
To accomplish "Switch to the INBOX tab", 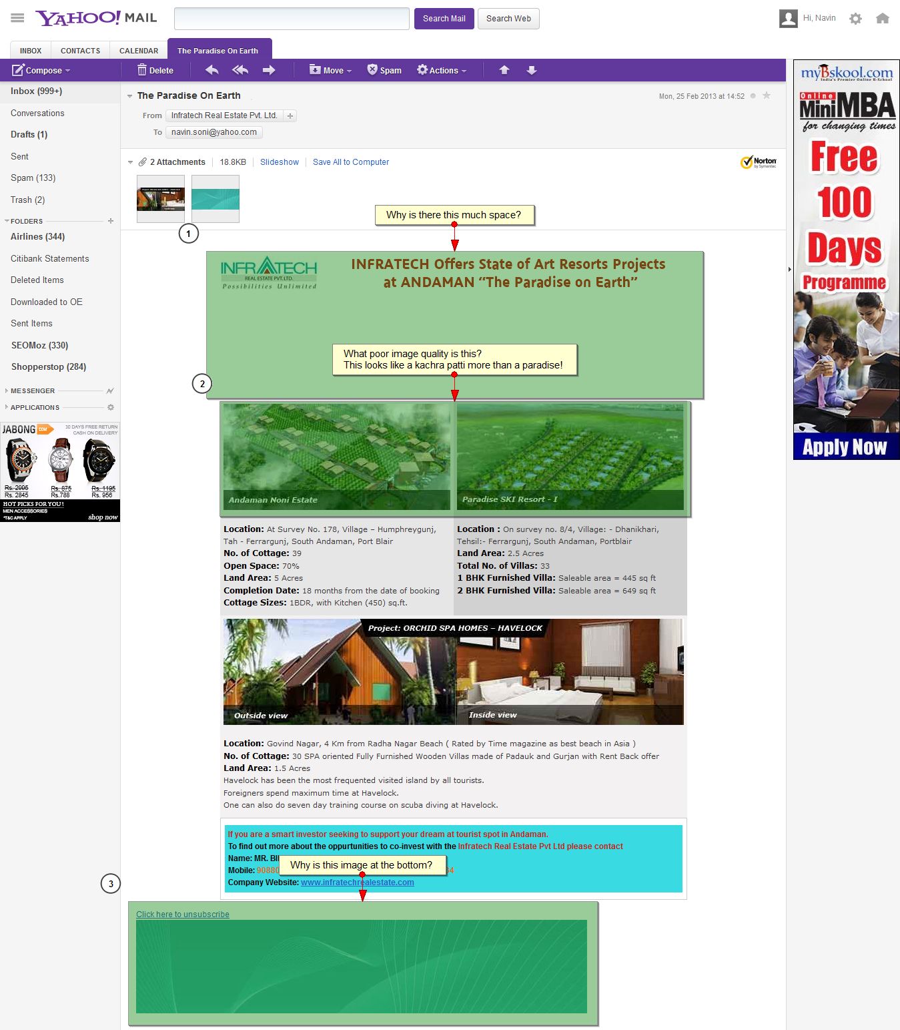I will [x=31, y=51].
